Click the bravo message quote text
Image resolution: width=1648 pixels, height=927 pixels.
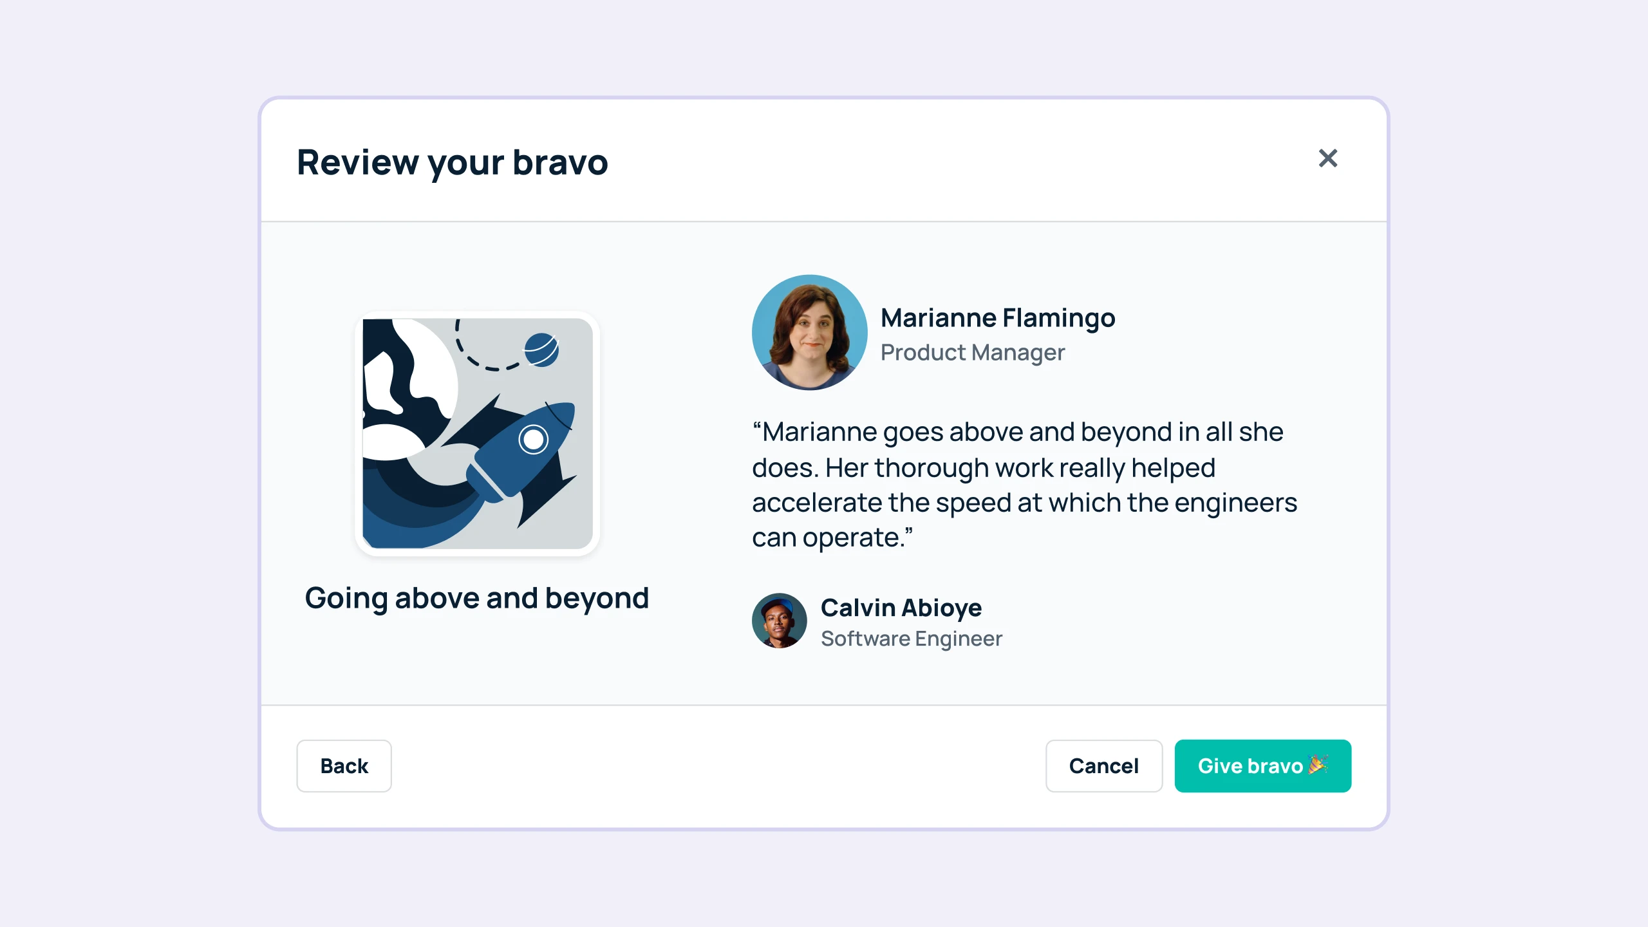point(1024,485)
